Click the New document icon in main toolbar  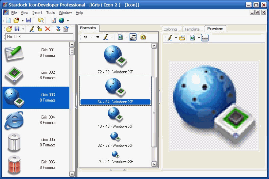8,20
